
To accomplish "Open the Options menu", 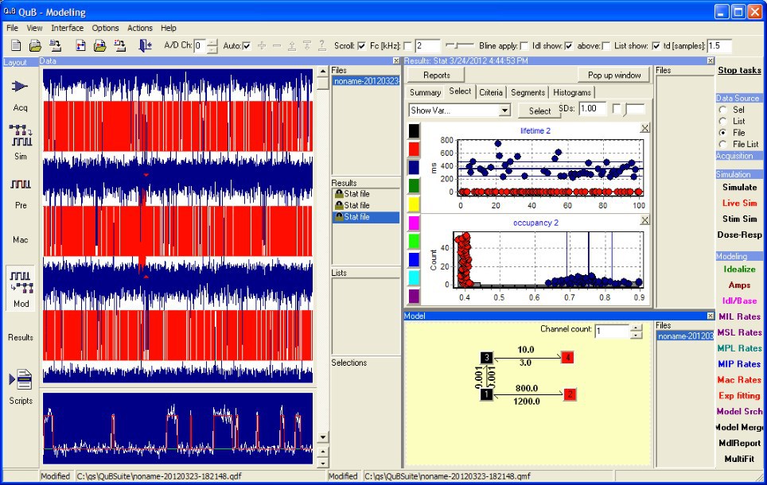I will click(x=105, y=28).
